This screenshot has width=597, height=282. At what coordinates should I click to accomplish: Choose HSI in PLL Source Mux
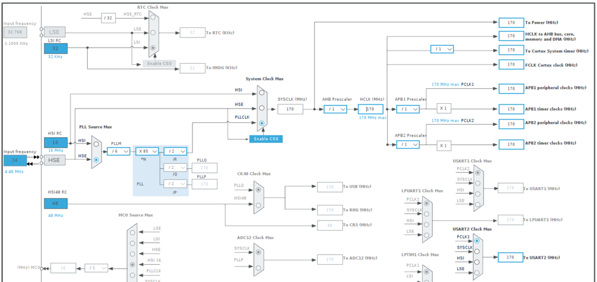click(96, 144)
